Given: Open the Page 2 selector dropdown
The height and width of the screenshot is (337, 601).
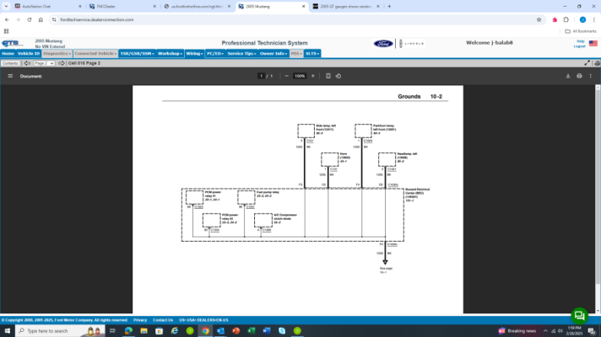Looking at the screenshot, I should click(44, 63).
